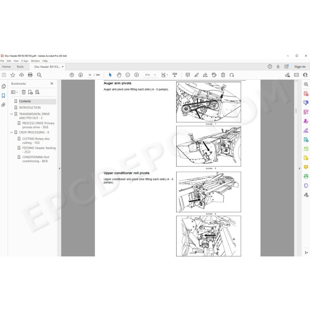Click the expand tools pane arrow at the bottom right
Viewport: 310px width, 310px height.
306,252
